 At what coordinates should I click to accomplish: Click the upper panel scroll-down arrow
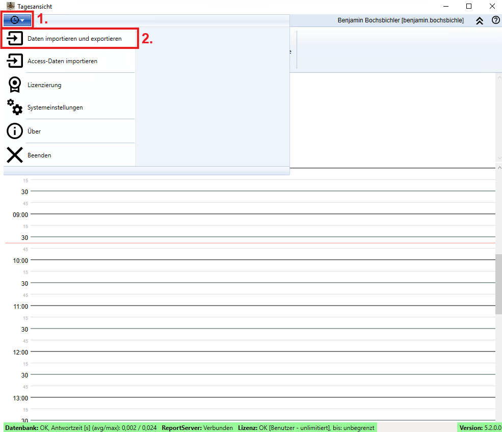click(499, 157)
